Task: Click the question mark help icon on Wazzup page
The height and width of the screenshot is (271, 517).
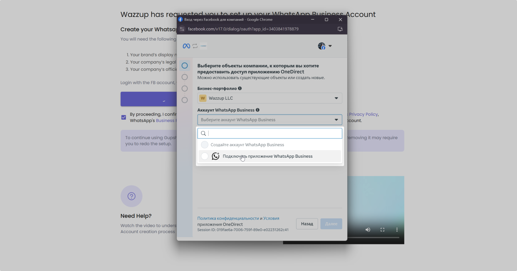Action: pos(132,196)
